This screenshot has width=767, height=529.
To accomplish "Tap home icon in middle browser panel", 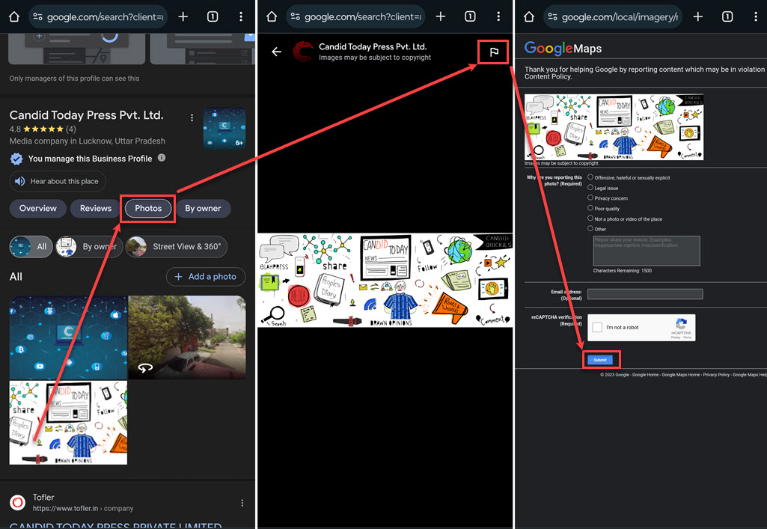I will click(x=272, y=16).
